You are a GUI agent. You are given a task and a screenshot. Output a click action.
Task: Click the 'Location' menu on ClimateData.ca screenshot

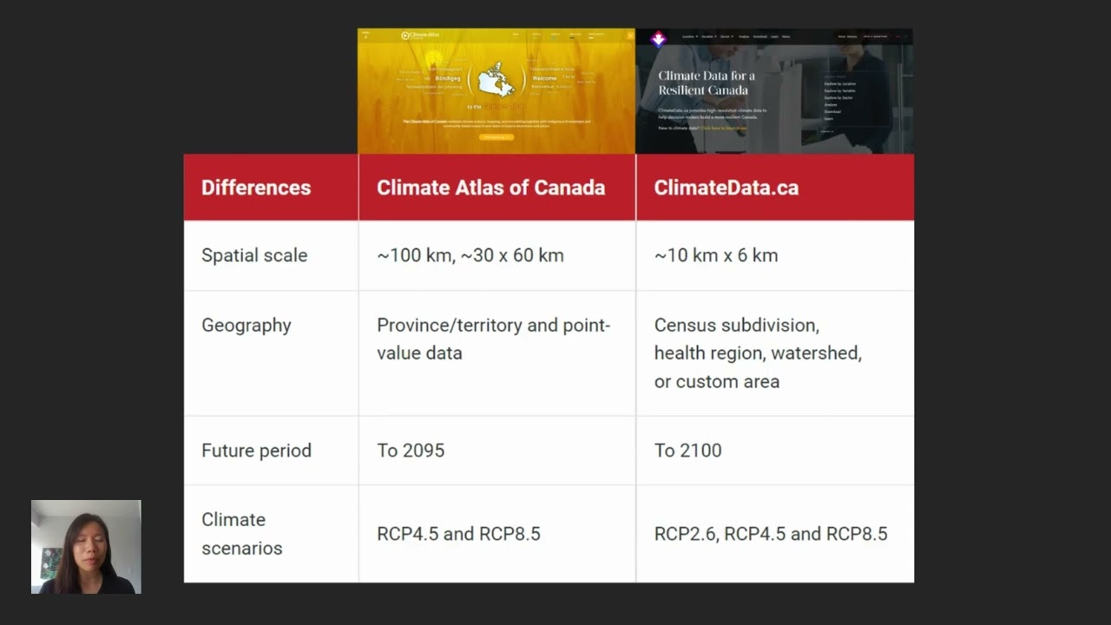tap(689, 36)
